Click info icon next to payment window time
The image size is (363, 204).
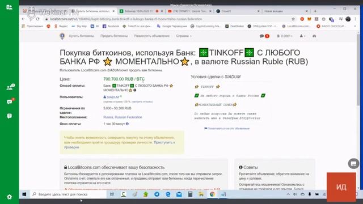[127, 124]
